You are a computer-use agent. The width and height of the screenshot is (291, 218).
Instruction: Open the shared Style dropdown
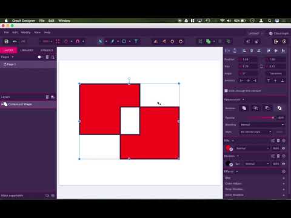(x=255, y=132)
